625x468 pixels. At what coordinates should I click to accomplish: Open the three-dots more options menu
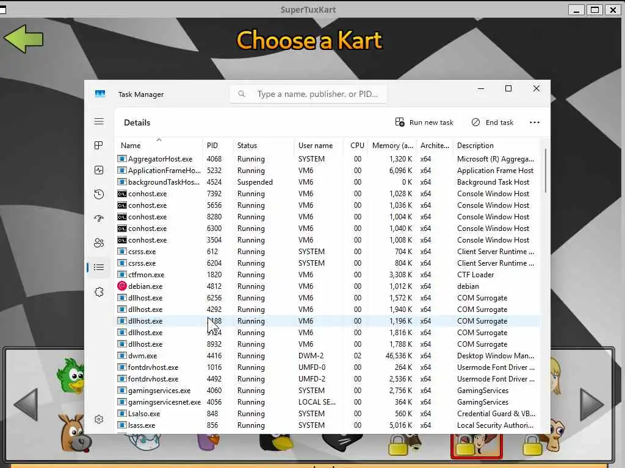click(x=535, y=122)
